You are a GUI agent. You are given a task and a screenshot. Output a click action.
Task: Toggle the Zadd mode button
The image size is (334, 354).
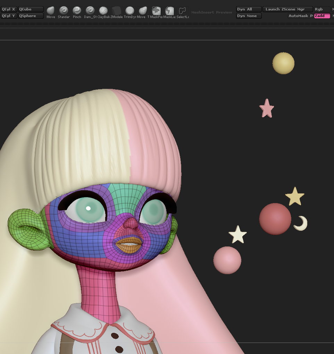(322, 16)
